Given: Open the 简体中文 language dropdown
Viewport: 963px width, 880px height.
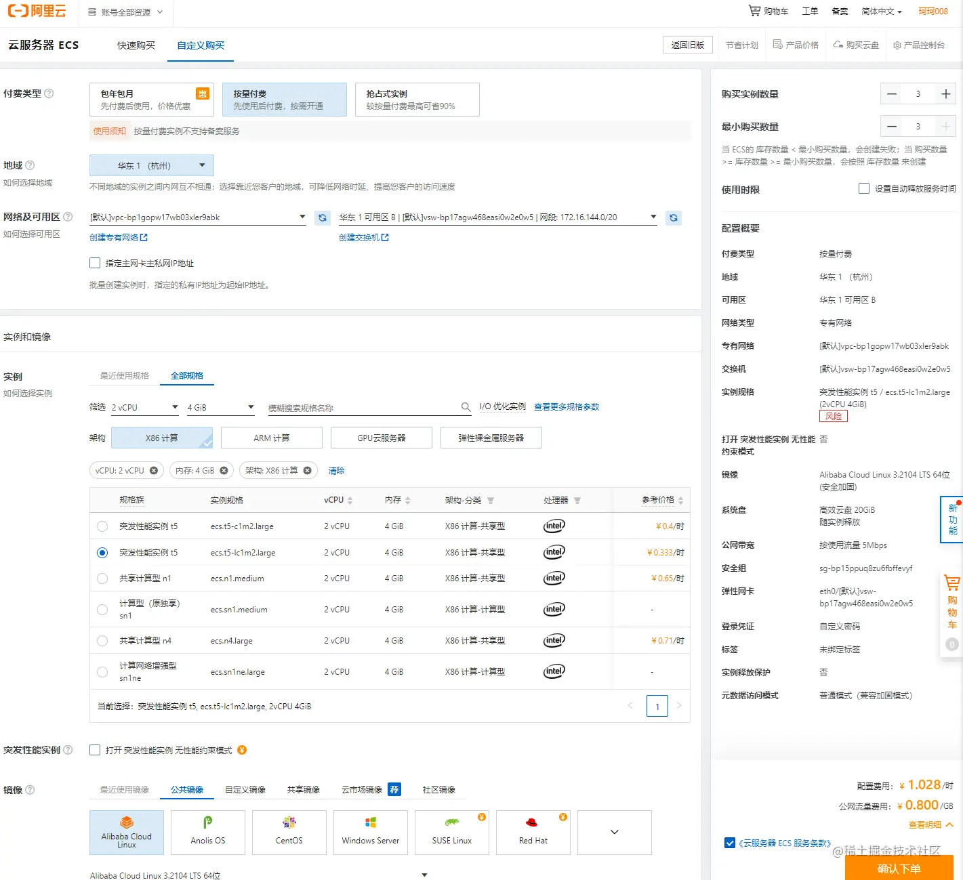Looking at the screenshot, I should point(882,12).
